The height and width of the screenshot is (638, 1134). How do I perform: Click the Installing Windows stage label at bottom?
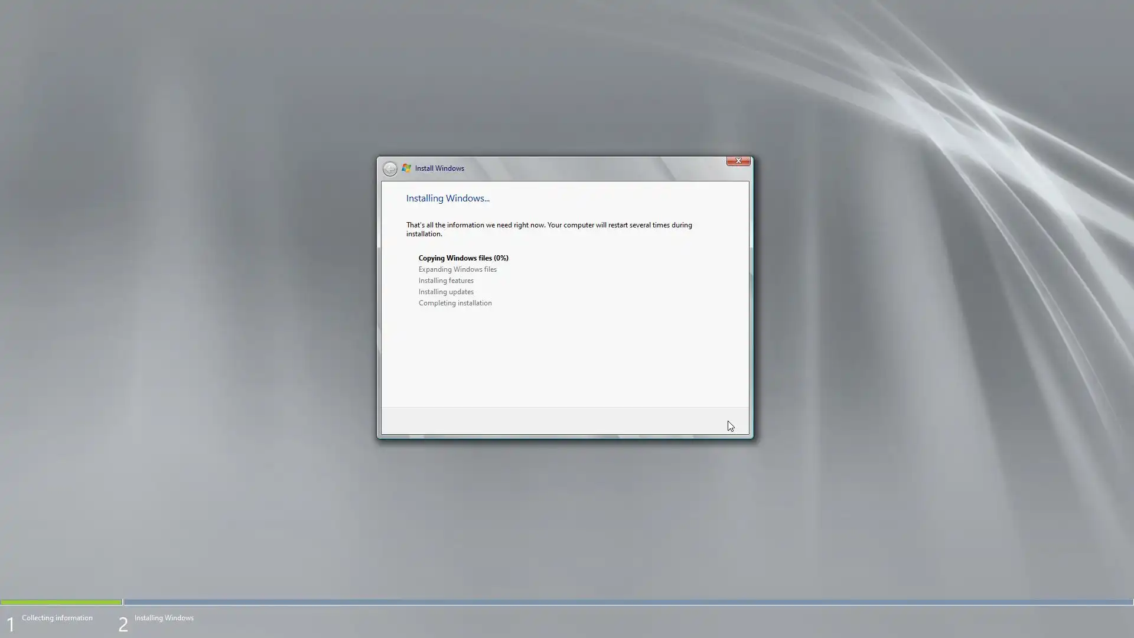click(164, 618)
